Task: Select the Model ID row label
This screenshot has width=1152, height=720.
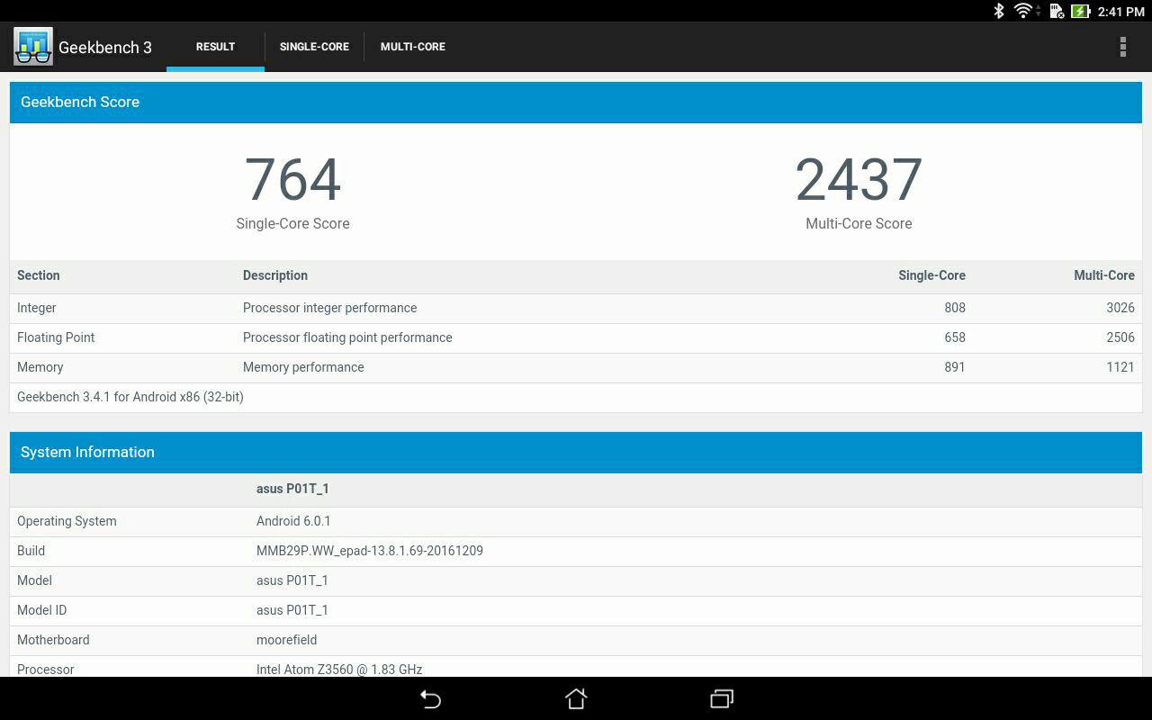Action: tap(41, 610)
